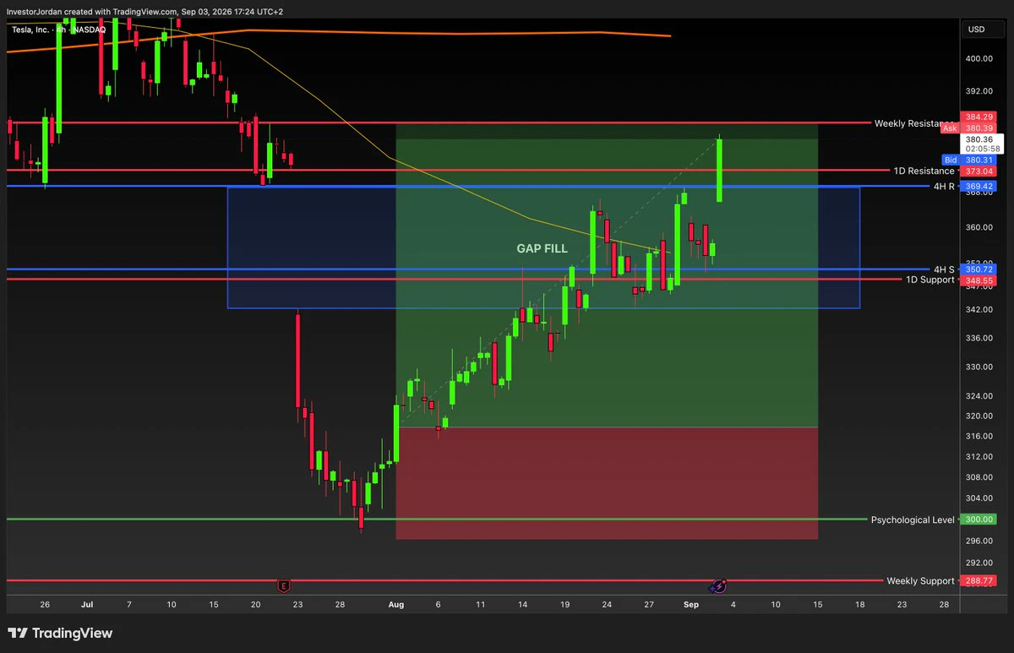
Task: Click the 1D Resistance line label
Action: click(924, 171)
